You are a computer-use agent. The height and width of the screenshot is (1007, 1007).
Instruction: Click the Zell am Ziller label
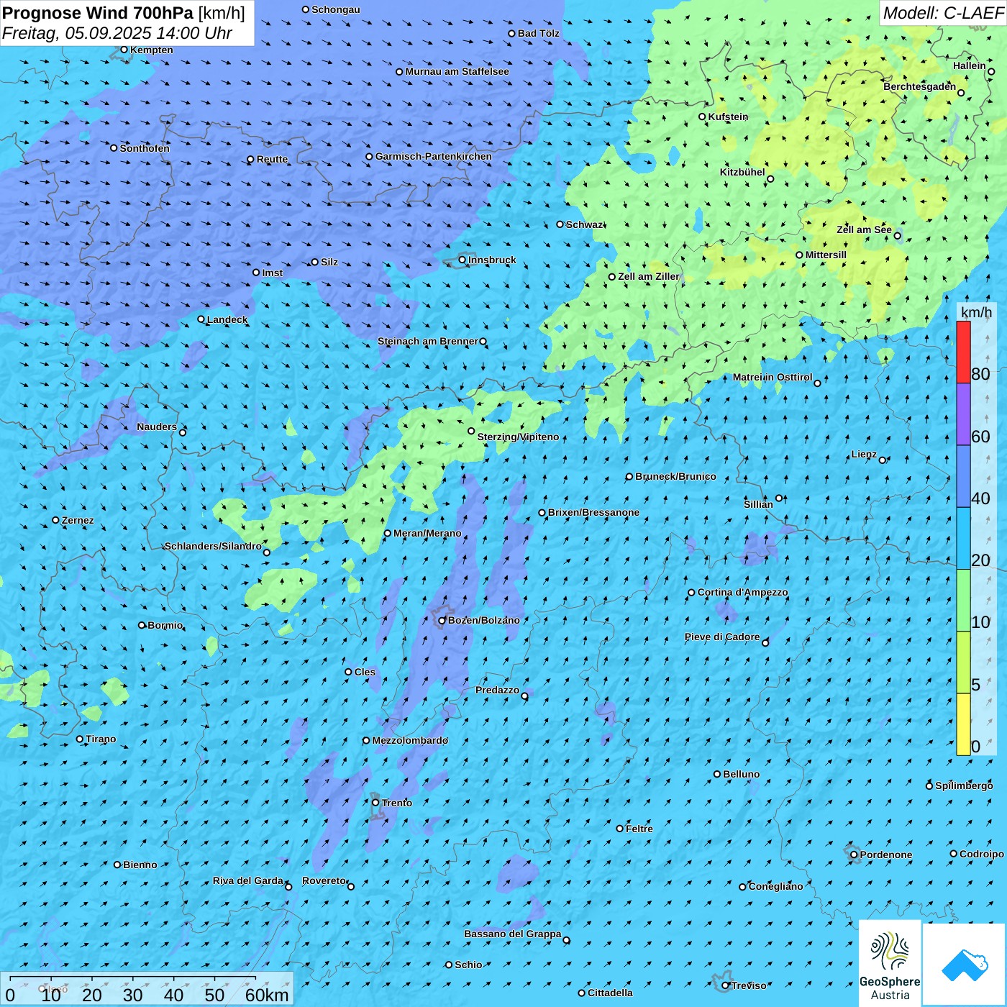[x=648, y=276]
